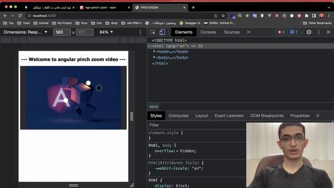Switch to the PINCHZOOM tab
The width and height of the screenshot is (334, 188).
point(160,7)
